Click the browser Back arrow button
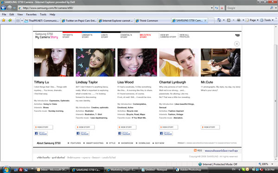Image resolution: width=278 pixels, height=173 pixels. pos(3,8)
